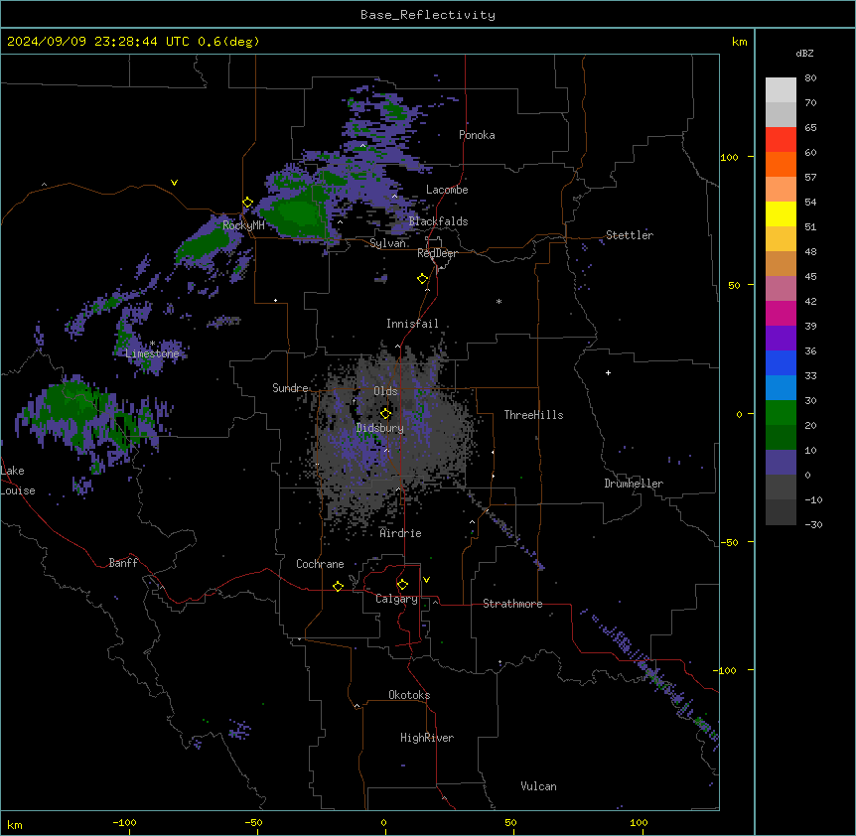The height and width of the screenshot is (836, 856).
Task: Click the Stettler label
Action: [629, 235]
